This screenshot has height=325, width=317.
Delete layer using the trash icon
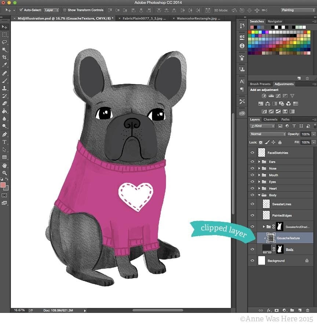[x=307, y=310]
